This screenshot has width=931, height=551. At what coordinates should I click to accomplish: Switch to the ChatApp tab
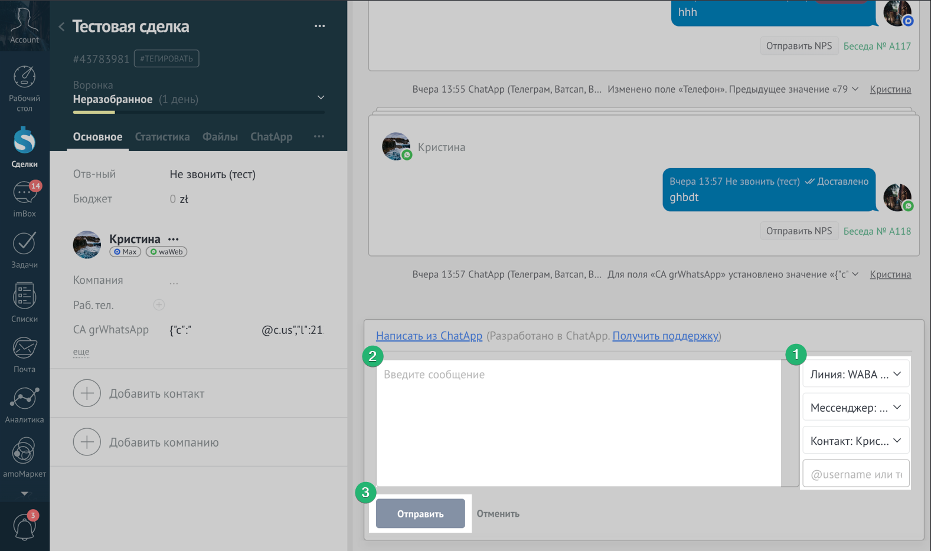pyautogui.click(x=271, y=137)
